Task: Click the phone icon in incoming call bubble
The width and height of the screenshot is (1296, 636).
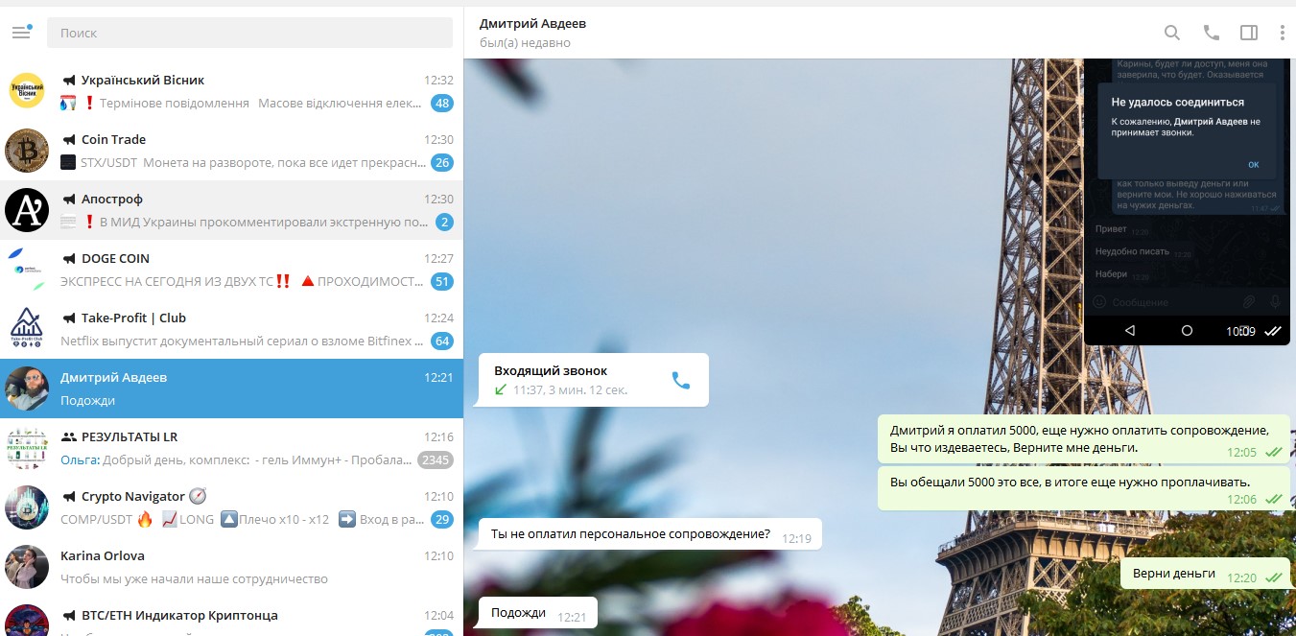Action: 680,381
